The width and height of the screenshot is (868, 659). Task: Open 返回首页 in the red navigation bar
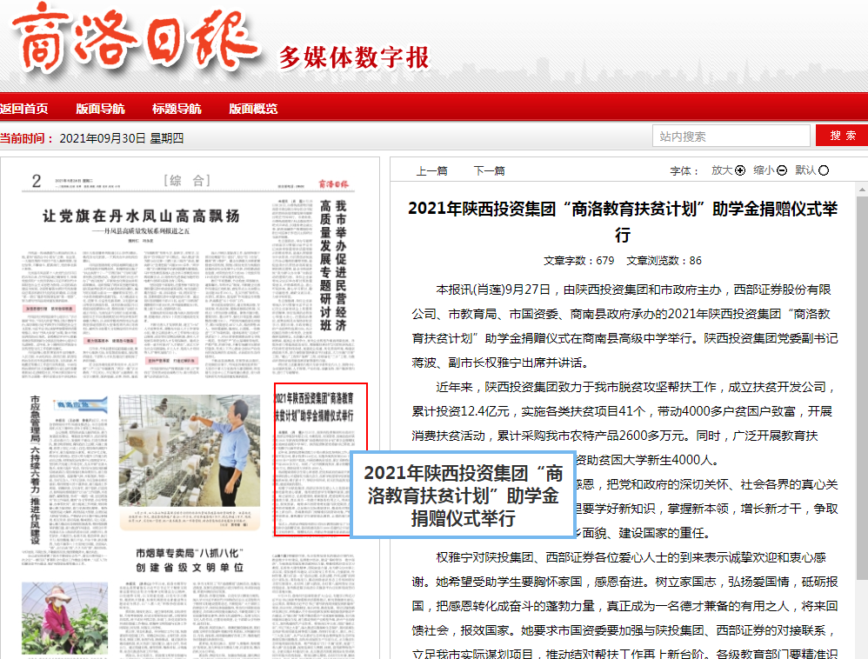[x=24, y=109]
